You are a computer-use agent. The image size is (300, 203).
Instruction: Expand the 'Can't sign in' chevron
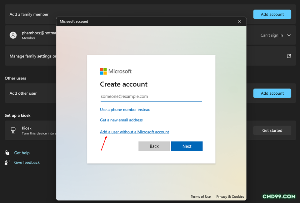289,35
